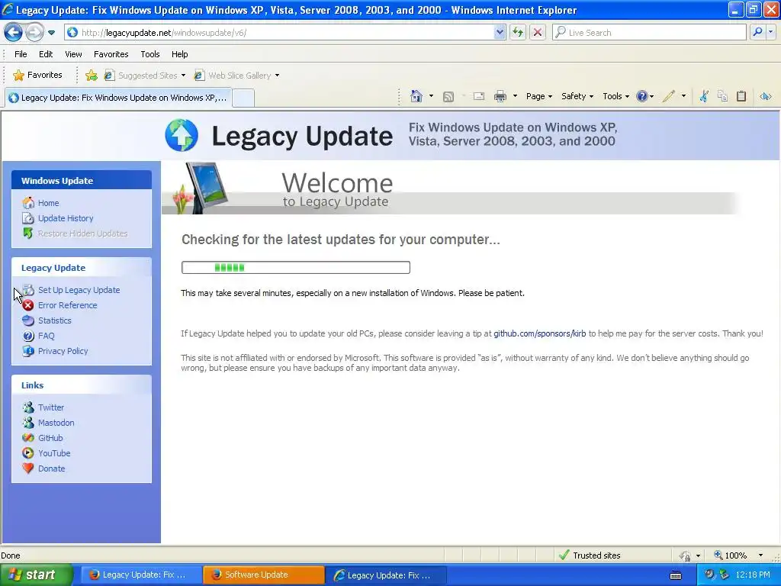Screen dimensions: 781x586
Task: Click the YouTube media player icon
Action: click(x=28, y=453)
